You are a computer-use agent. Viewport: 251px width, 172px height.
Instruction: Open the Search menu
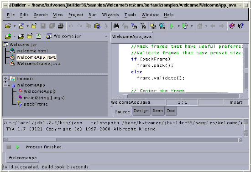click(x=41, y=15)
